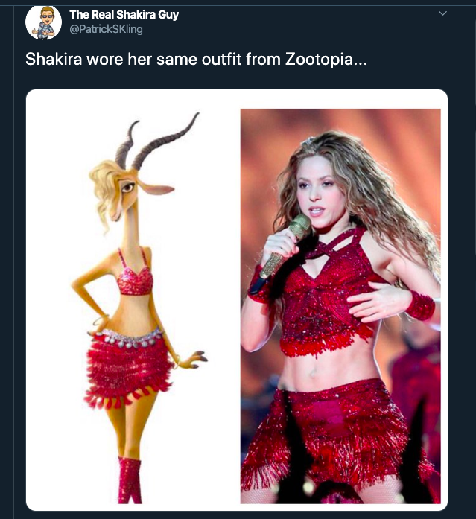Screen dimensions: 476x519
Task: Click the gazelle's red sequin bikini top
Action: (135, 280)
